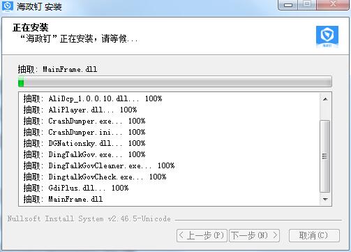Click the 上一步(P) back button
The image size is (351, 252).
(x=202, y=235)
